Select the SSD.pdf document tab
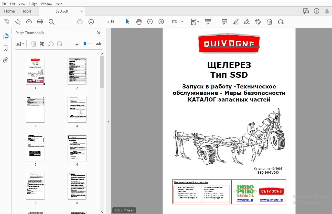The width and height of the screenshot is (332, 214). 62,11
